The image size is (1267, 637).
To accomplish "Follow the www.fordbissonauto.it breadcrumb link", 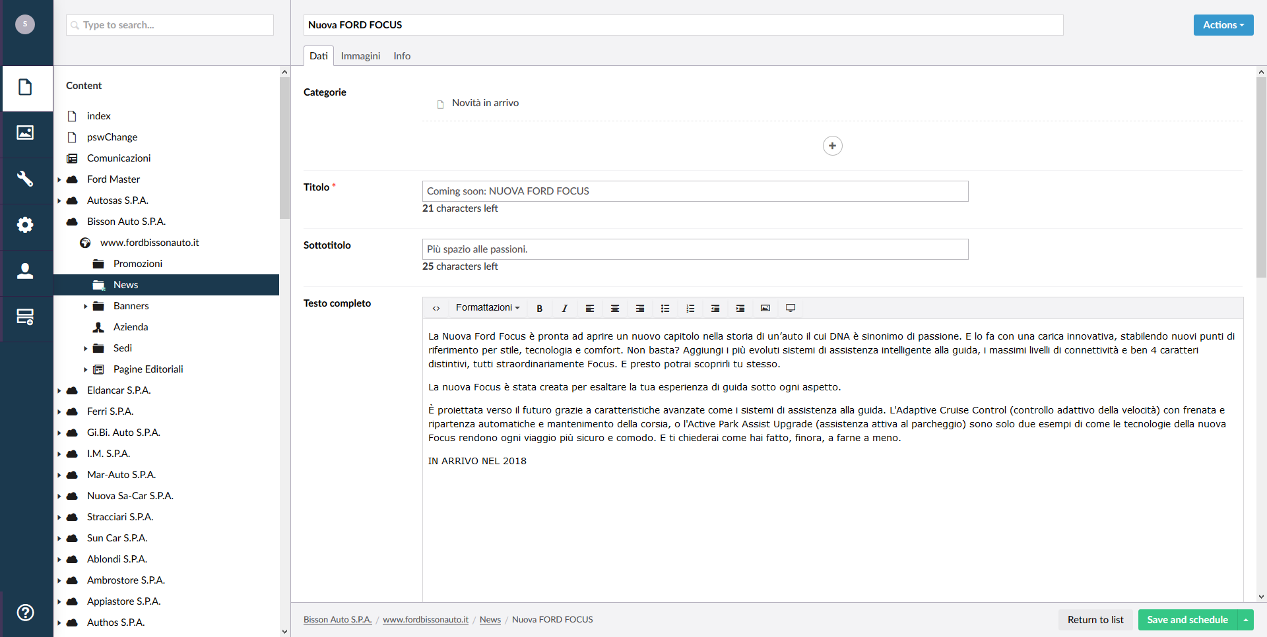I will (426, 620).
